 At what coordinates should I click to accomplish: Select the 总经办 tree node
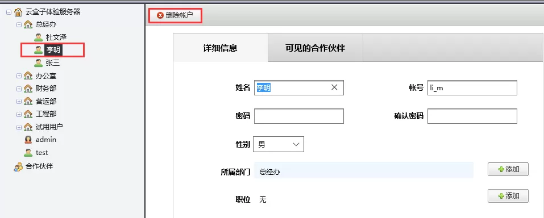pos(46,24)
